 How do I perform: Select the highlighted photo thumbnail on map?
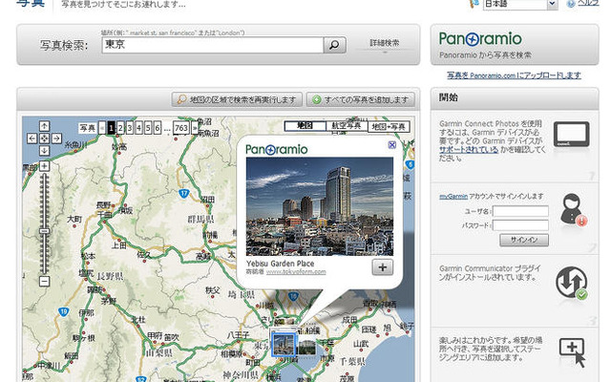284,344
